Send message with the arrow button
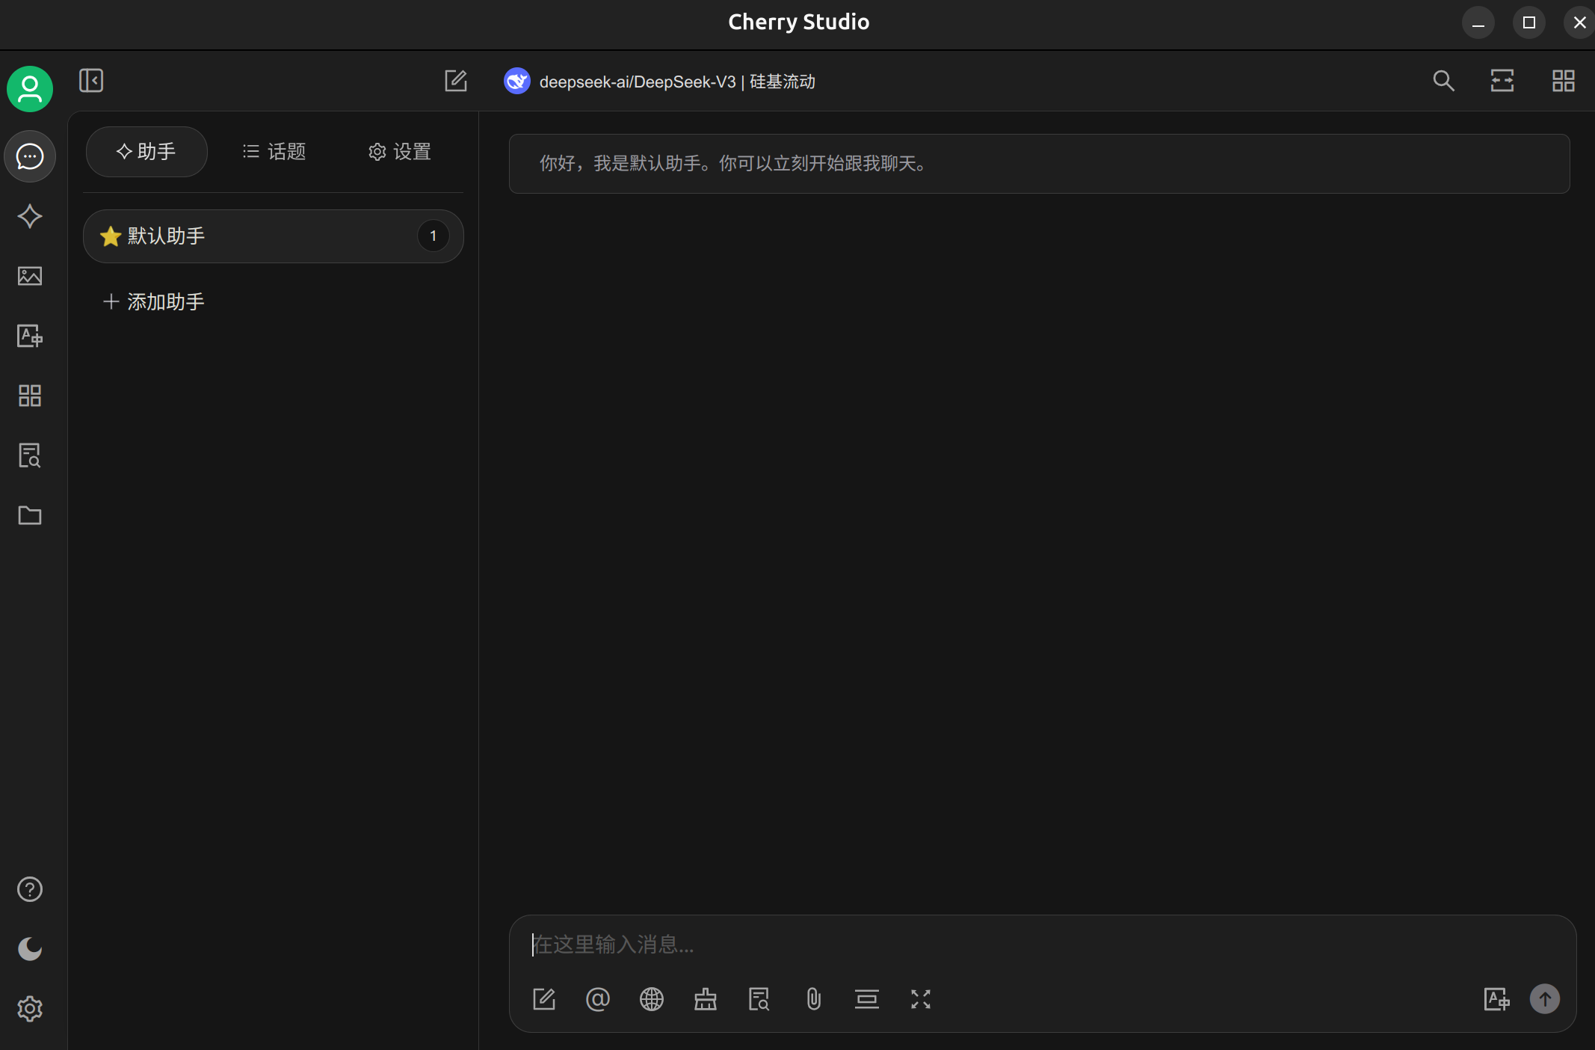This screenshot has width=1595, height=1050. (1545, 999)
